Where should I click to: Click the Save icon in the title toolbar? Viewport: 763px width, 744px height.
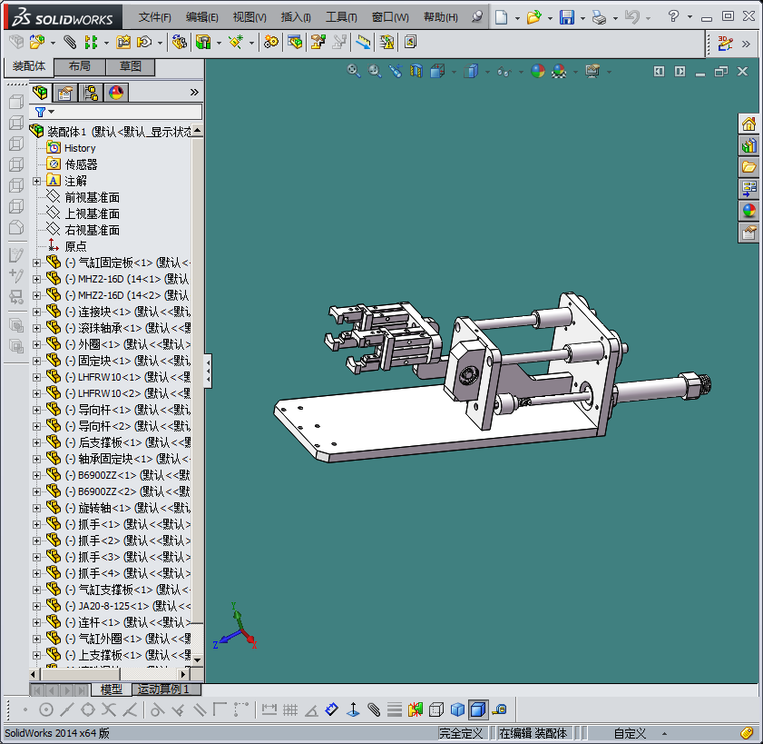tap(566, 17)
